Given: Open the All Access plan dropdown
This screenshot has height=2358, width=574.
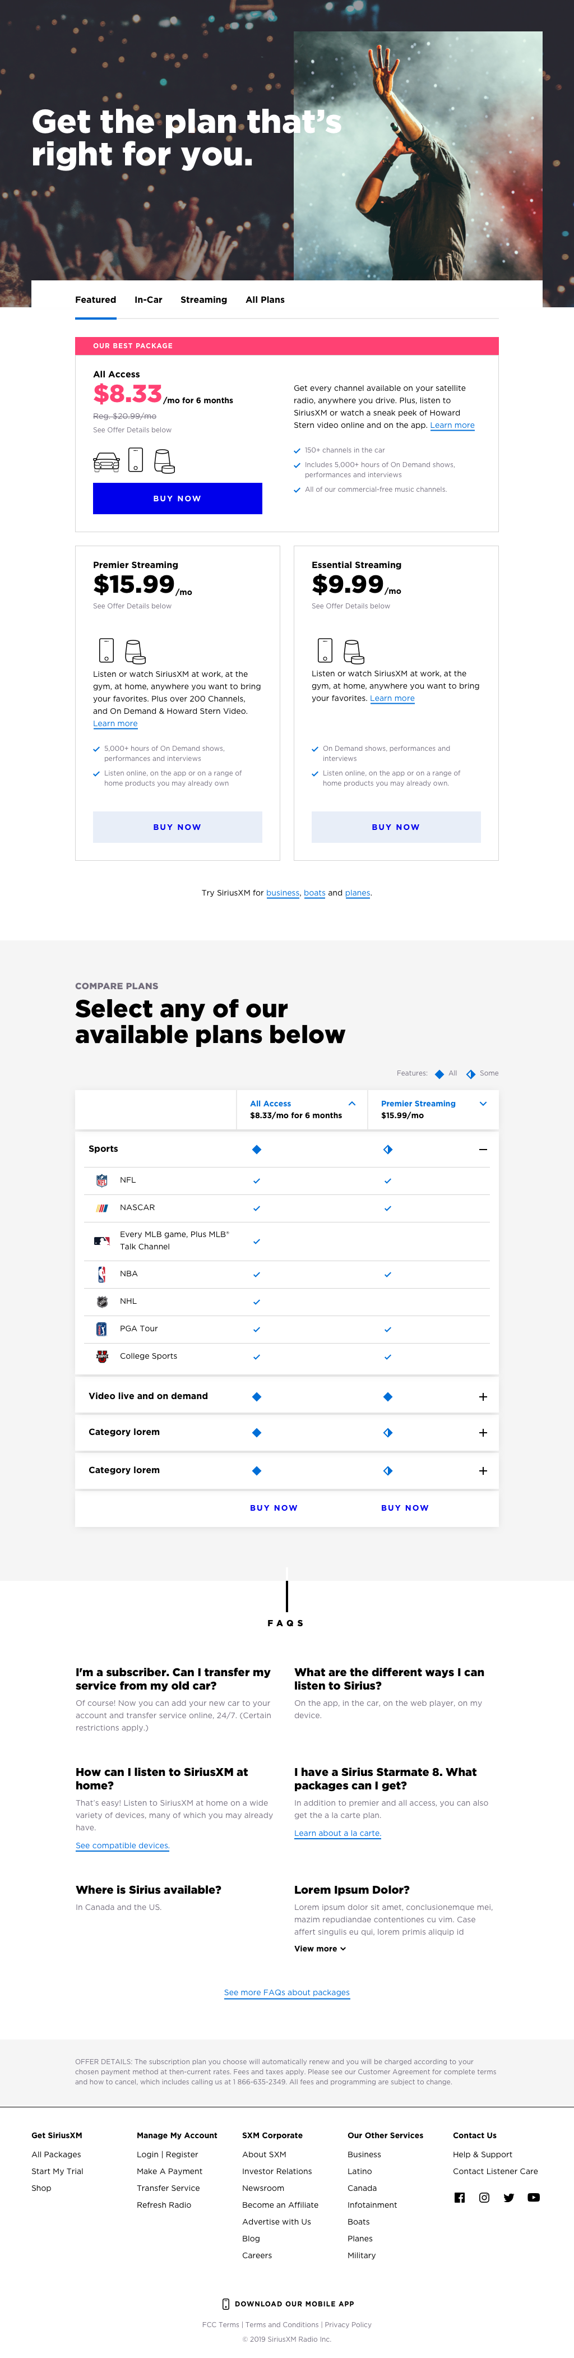Looking at the screenshot, I should (x=351, y=1104).
